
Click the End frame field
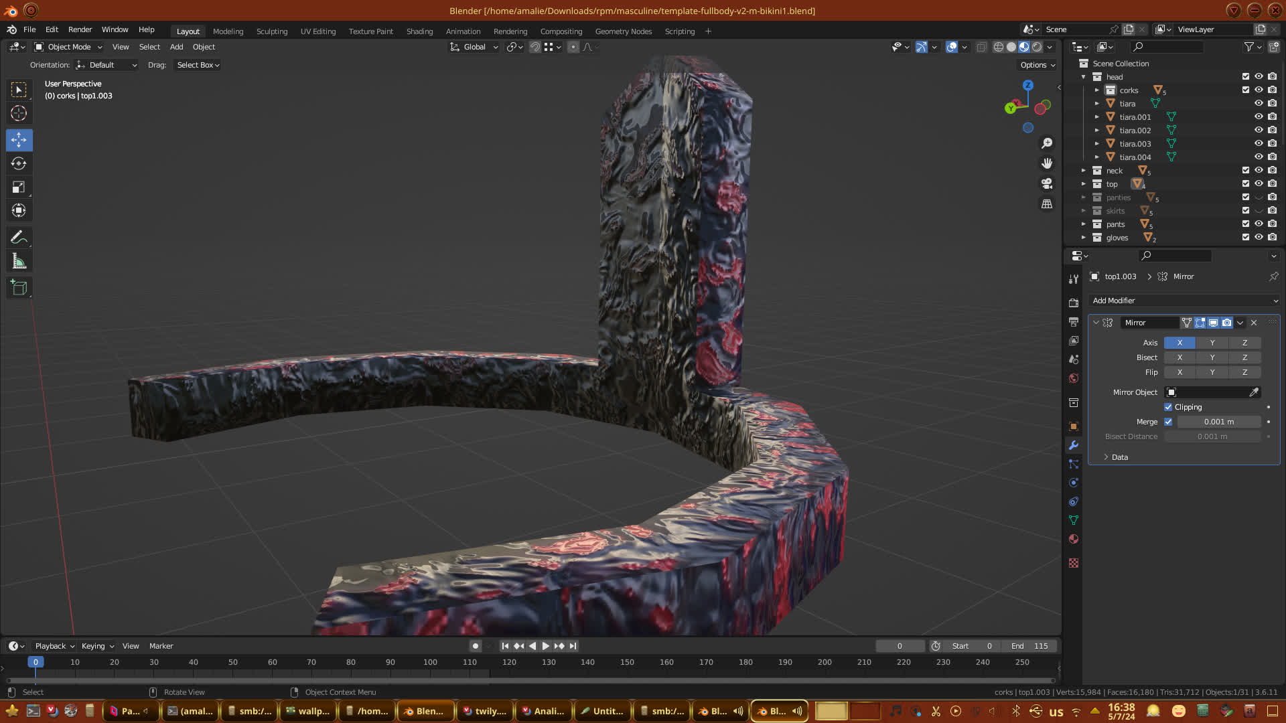click(1029, 646)
